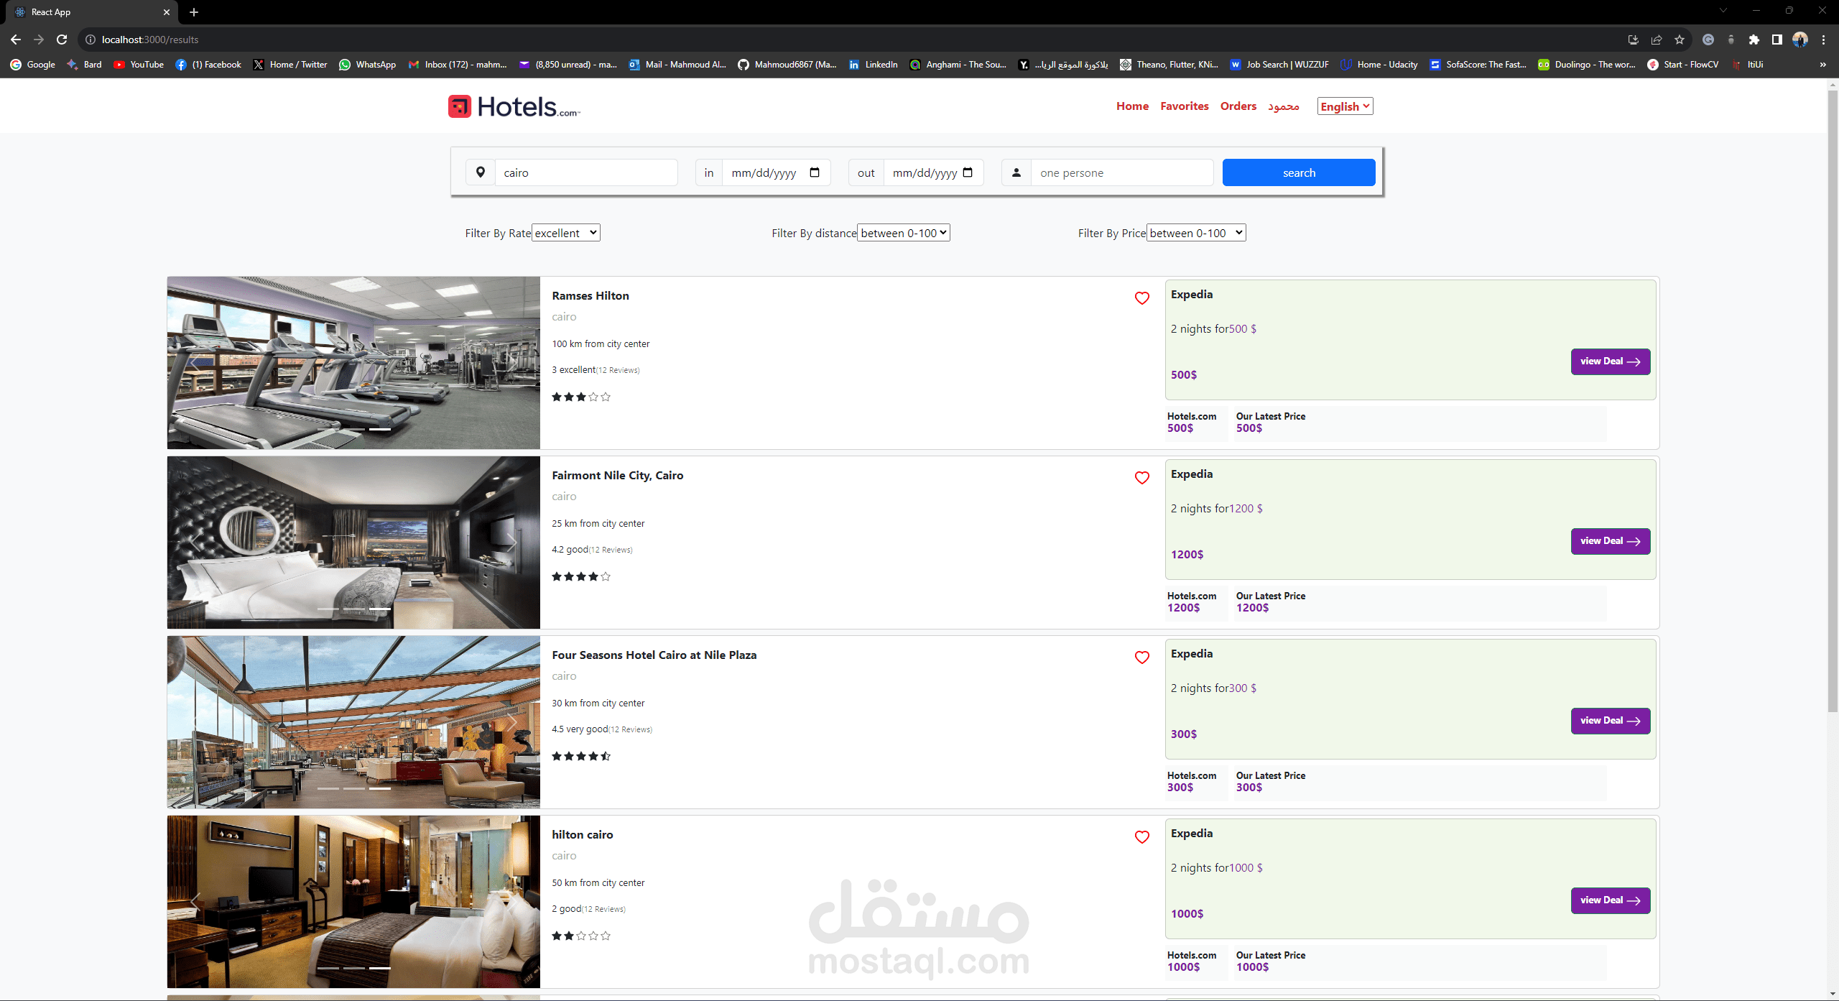Open the English language selector
Screen dimensions: 1839x1001
(1345, 106)
